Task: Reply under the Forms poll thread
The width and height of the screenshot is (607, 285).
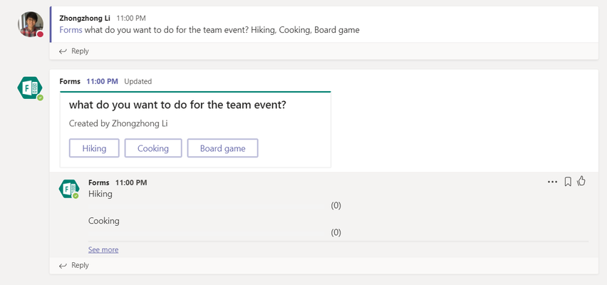Action: click(74, 265)
